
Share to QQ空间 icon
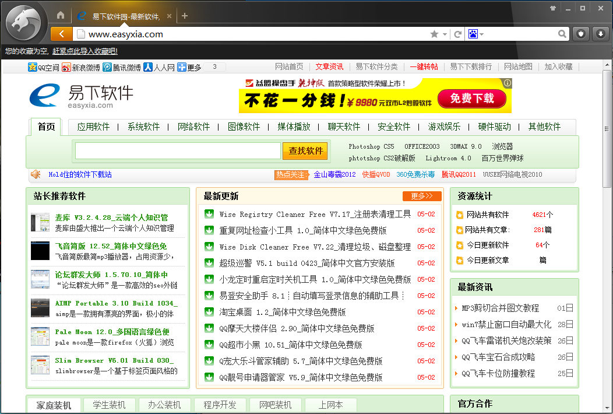point(33,67)
